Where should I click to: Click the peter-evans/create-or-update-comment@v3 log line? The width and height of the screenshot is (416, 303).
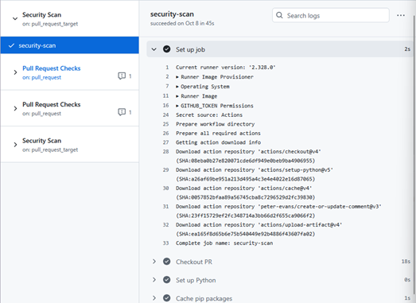click(278, 211)
